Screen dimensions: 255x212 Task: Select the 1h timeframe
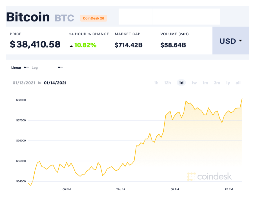(x=156, y=83)
